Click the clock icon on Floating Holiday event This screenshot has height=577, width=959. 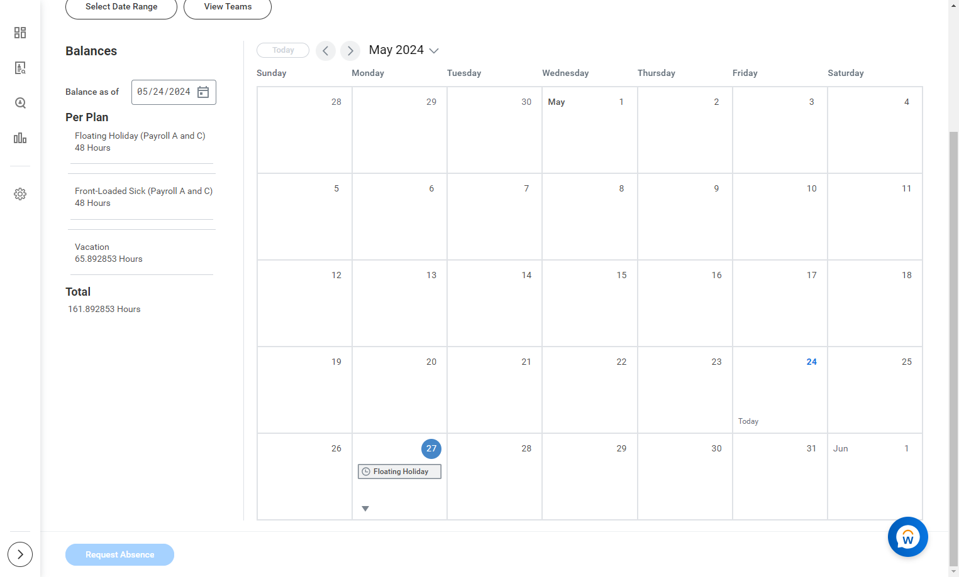point(366,472)
